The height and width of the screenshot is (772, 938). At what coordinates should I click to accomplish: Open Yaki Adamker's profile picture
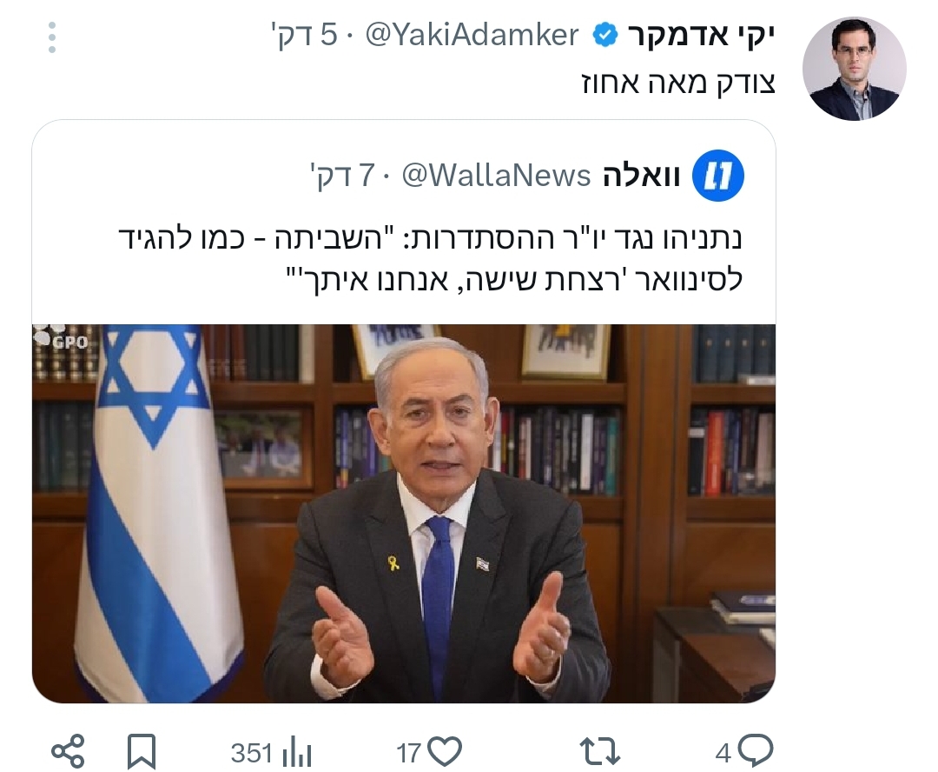pos(855,69)
